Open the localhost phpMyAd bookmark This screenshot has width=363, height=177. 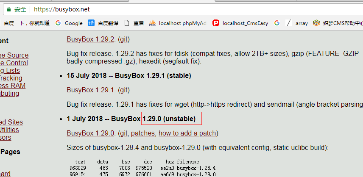[x=182, y=23]
